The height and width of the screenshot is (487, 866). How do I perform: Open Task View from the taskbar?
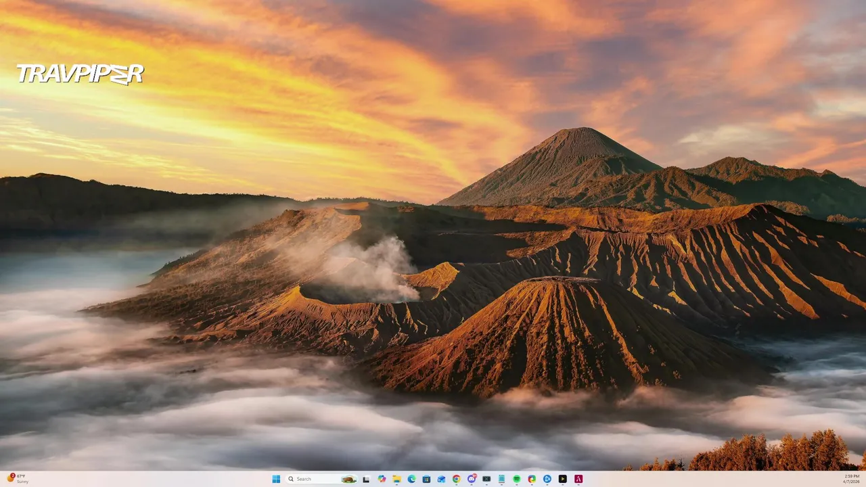click(x=366, y=479)
